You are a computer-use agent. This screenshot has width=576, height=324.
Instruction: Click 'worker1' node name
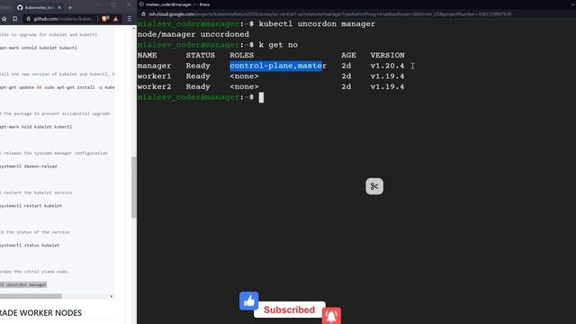(154, 76)
